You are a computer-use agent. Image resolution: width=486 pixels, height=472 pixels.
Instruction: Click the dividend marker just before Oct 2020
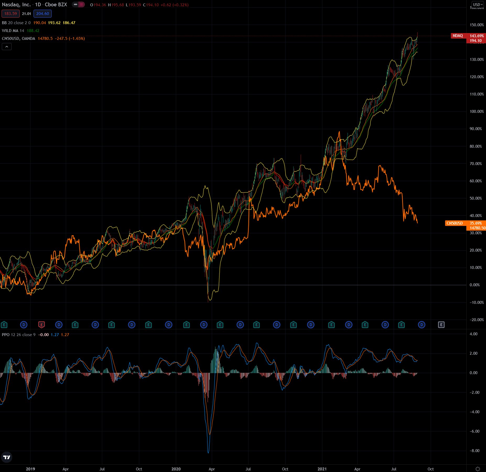click(x=277, y=325)
